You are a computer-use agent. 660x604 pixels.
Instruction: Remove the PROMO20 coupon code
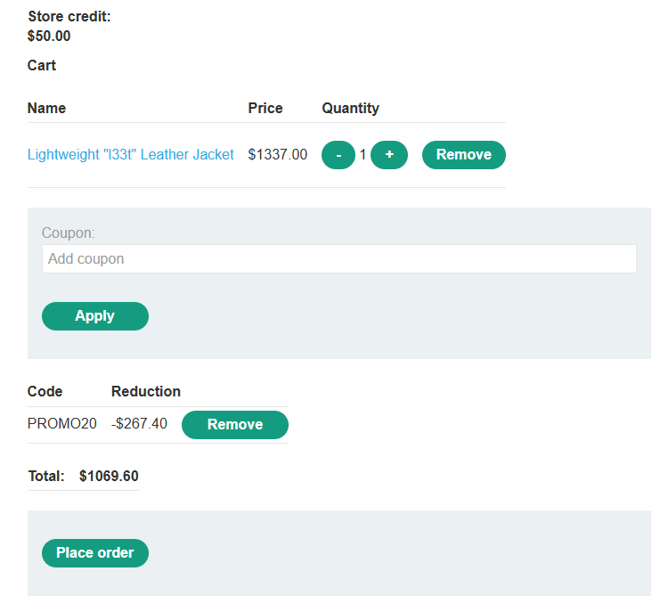tap(234, 425)
